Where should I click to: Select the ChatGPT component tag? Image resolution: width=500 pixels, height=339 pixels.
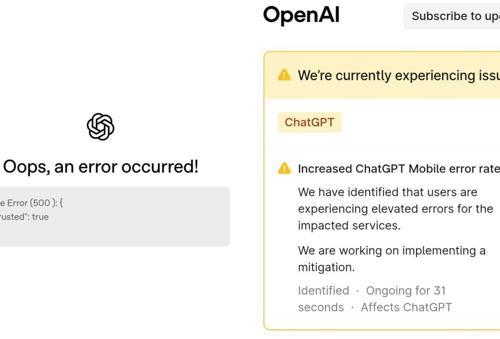309,122
